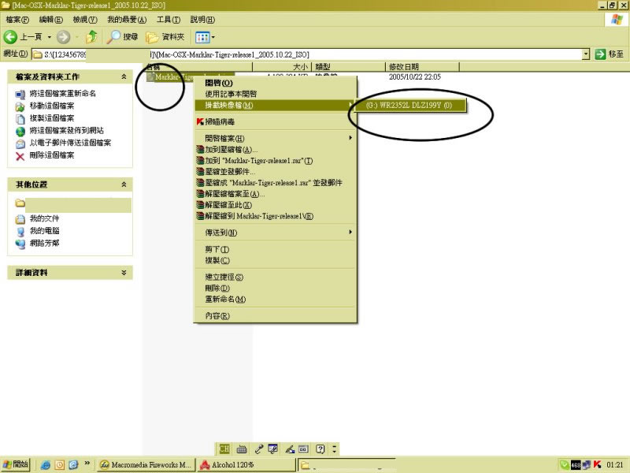Click 刪除這個檔案 task link

pos(52,155)
